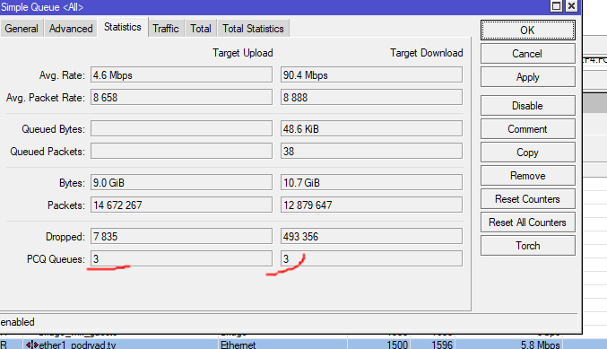
Task: Close the Simple Queue dialog
Action: click(x=571, y=5)
